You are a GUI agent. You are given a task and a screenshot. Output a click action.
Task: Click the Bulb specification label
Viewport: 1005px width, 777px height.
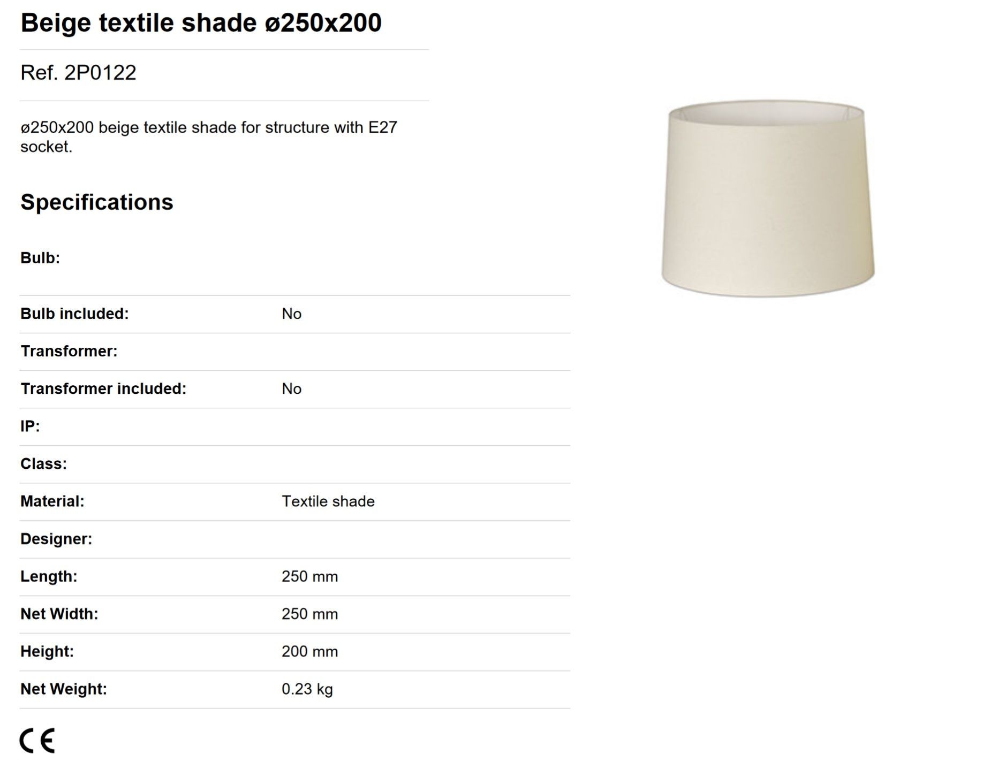40,258
